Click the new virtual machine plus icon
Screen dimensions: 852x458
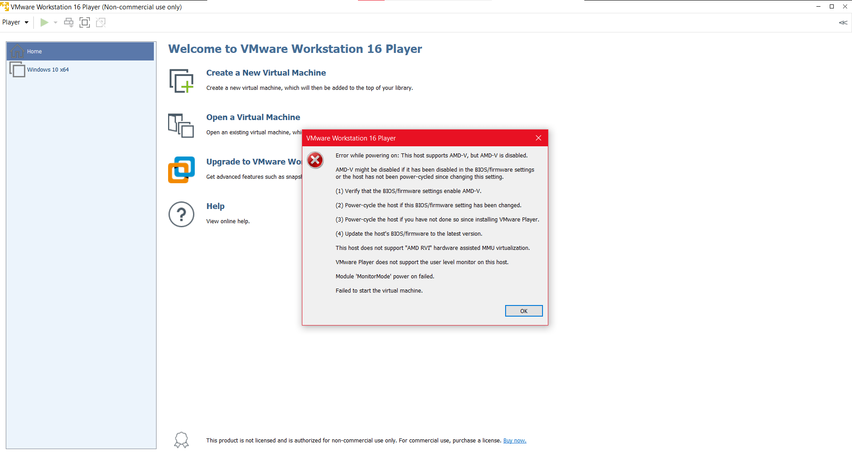tap(181, 80)
